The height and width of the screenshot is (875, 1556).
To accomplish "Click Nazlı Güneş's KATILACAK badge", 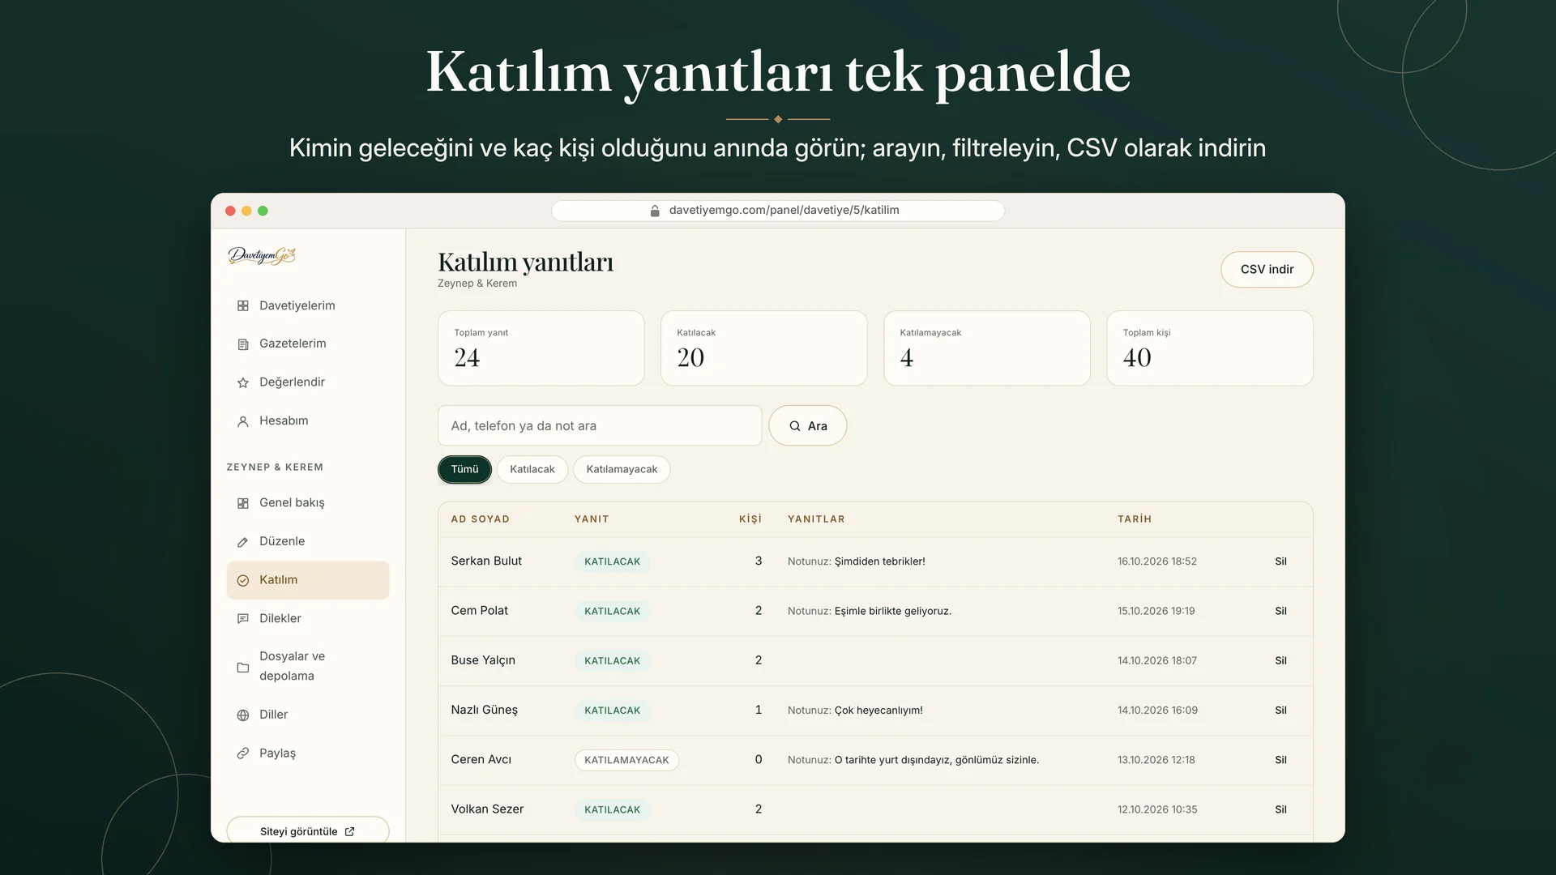I will click(x=612, y=711).
